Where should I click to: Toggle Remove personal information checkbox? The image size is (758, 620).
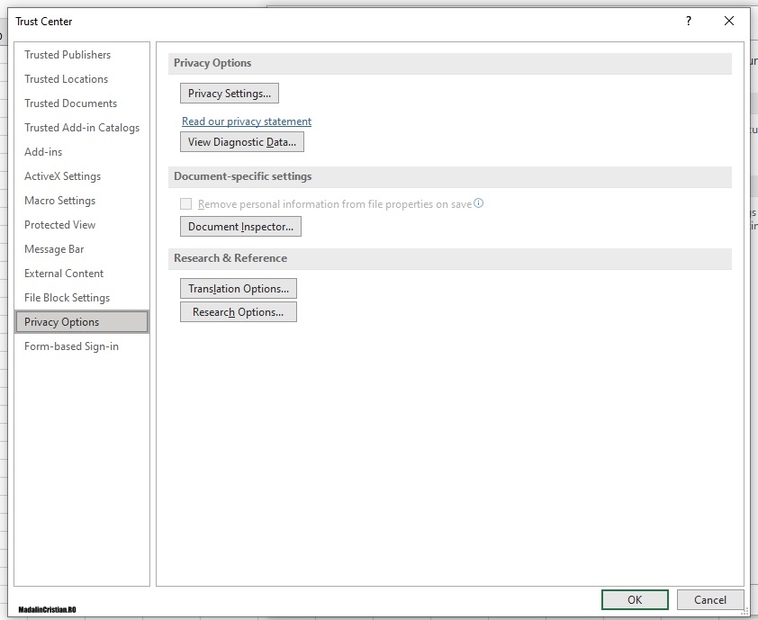[186, 204]
